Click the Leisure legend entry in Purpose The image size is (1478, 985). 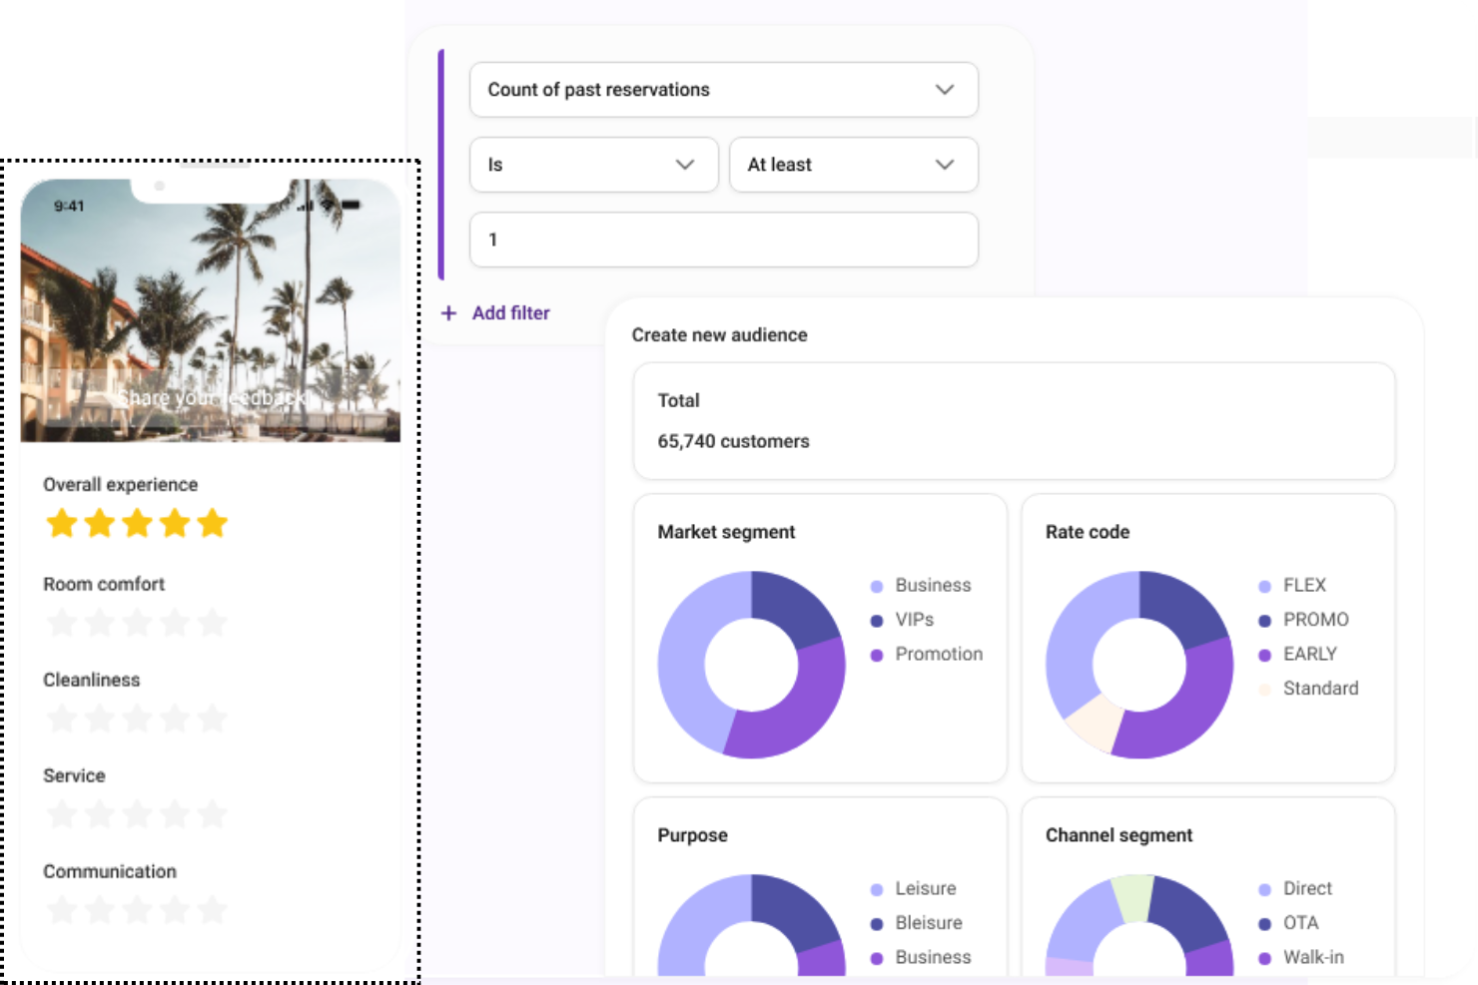[913, 889]
